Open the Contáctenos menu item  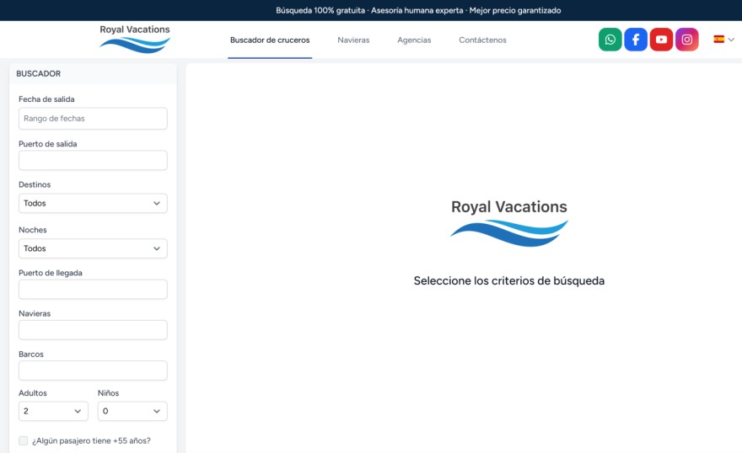tap(482, 40)
